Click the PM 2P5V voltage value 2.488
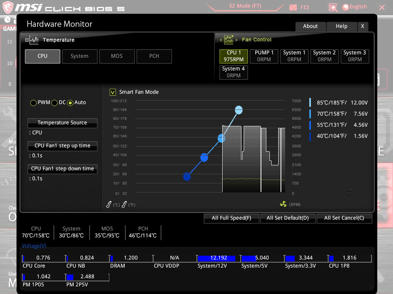The image size is (393, 294). pos(87,276)
